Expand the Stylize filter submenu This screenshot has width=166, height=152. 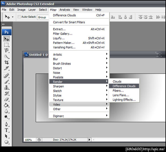pyautogui.click(x=79, y=95)
